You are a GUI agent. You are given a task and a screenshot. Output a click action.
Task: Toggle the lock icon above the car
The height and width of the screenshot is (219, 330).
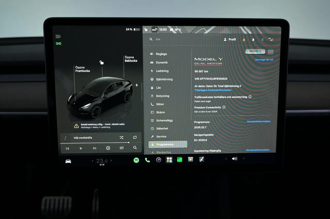[102, 62]
